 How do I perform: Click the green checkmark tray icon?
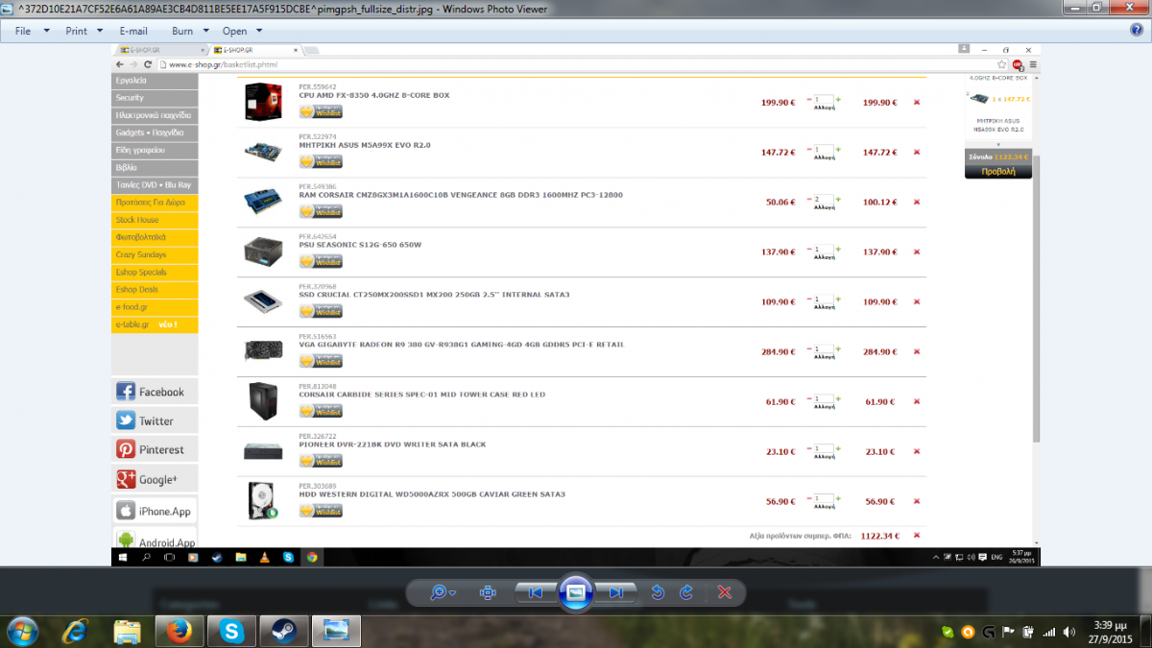point(948,632)
